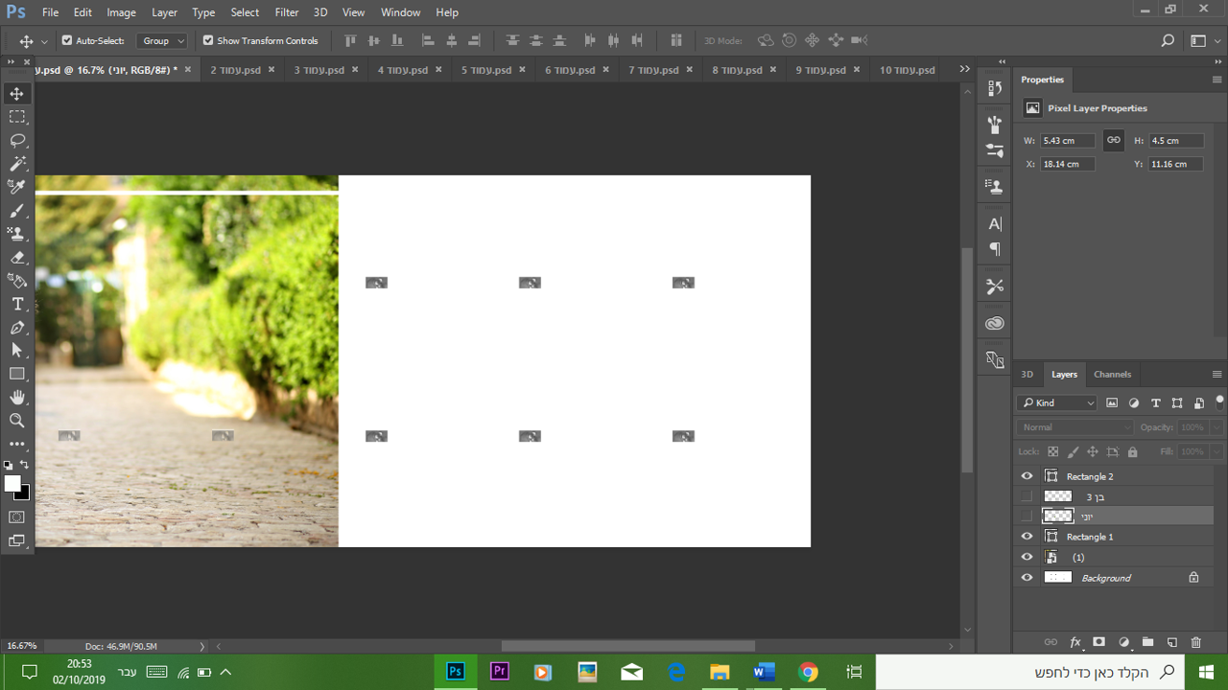Viewport: 1228px width, 690px height.
Task: Activate the Horizontal Type tool
Action: coord(17,304)
